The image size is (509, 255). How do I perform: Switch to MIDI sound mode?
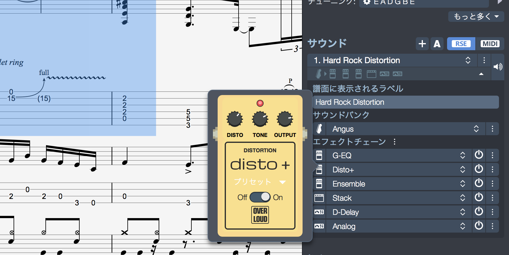click(x=490, y=44)
